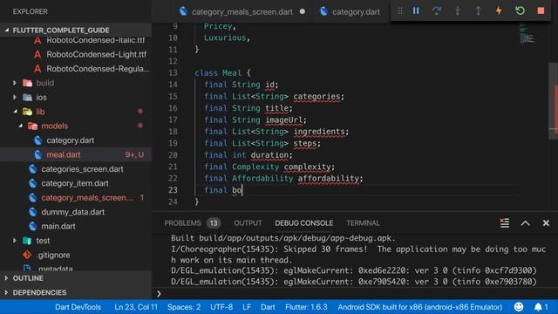Click the feedback smiley icon

coord(519,307)
